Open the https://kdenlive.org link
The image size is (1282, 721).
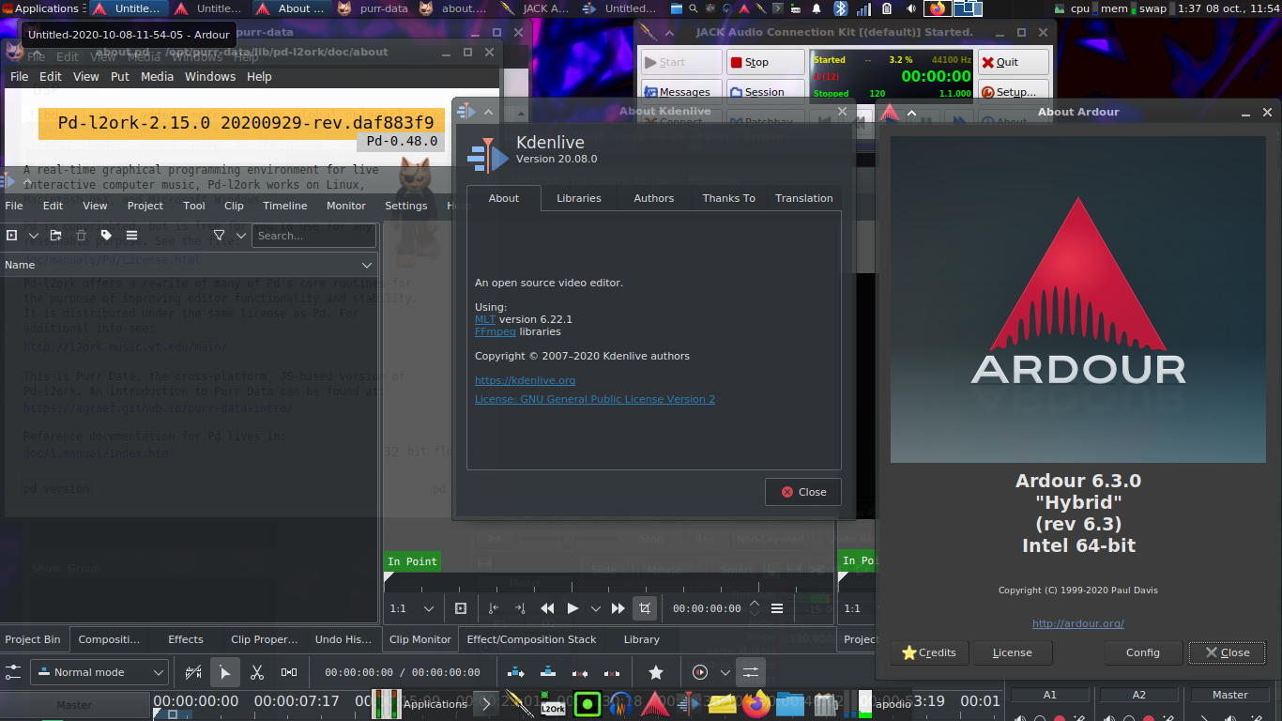[525, 380]
